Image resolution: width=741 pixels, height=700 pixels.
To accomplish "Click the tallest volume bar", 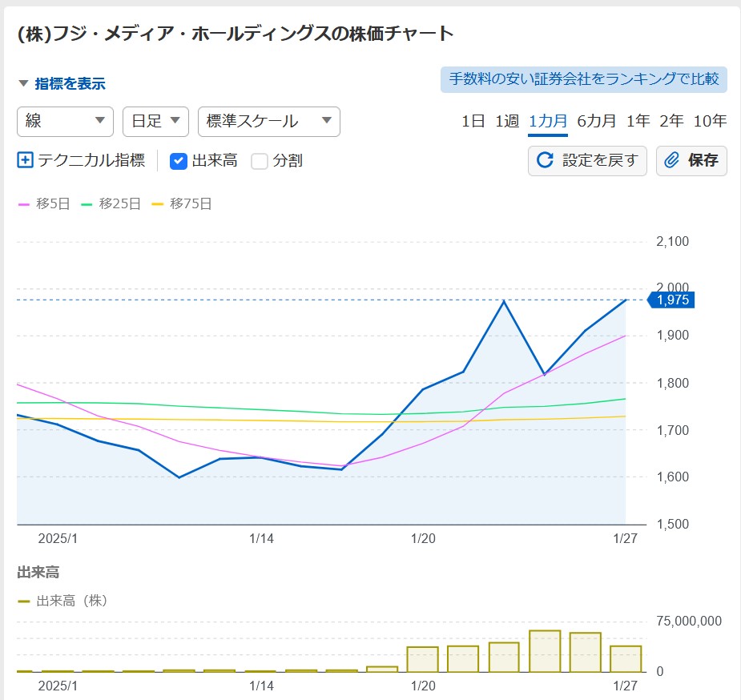I will coord(545,651).
